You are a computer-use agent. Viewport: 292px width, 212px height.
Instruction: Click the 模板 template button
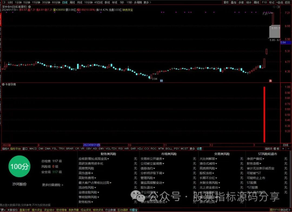(277, 149)
